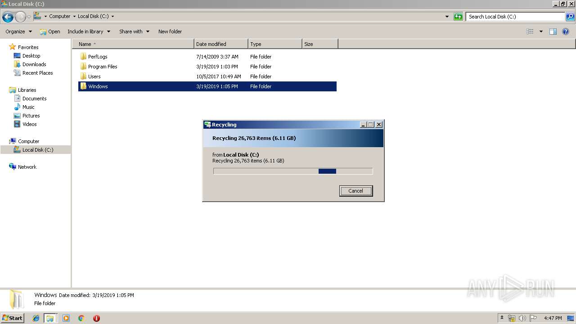Open Desktop in Favorites

point(31,56)
